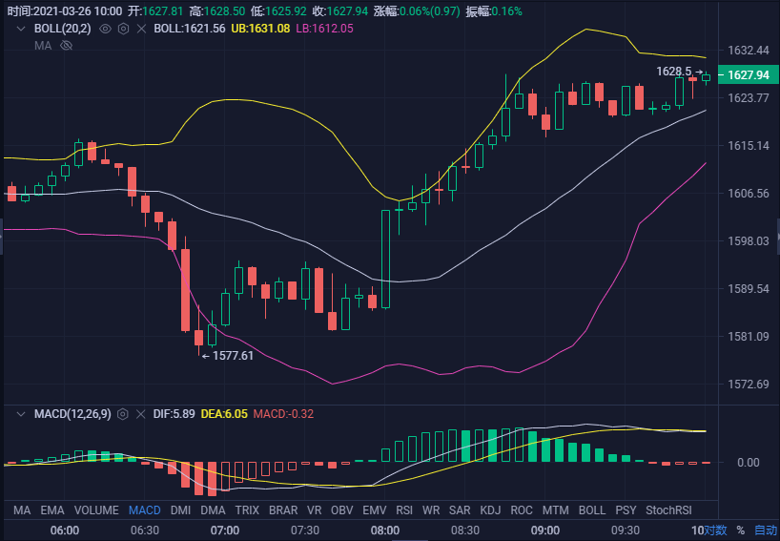Click the current price label 1627.94
Screen dimensions: 780x541
pos(749,75)
